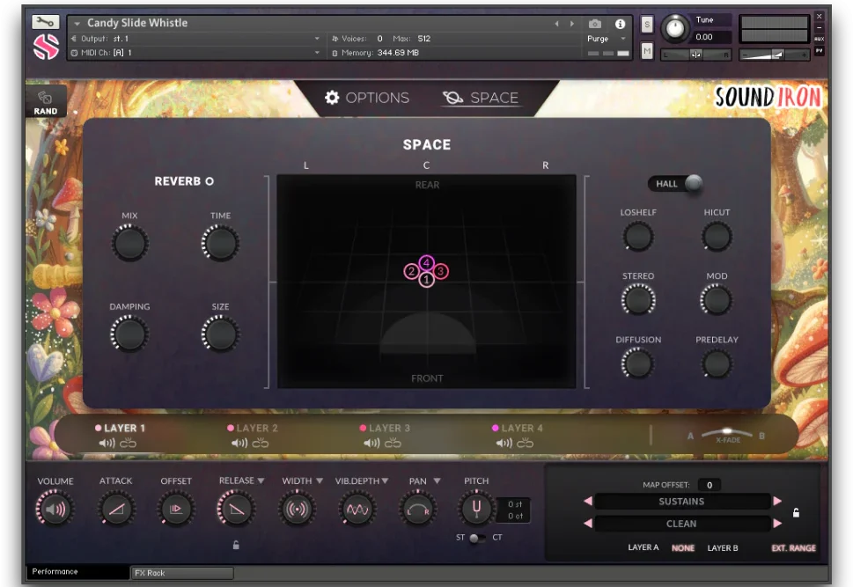This screenshot has width=853, height=587.
Task: Click the EXT. RANGE button
Action: pyautogui.click(x=793, y=547)
